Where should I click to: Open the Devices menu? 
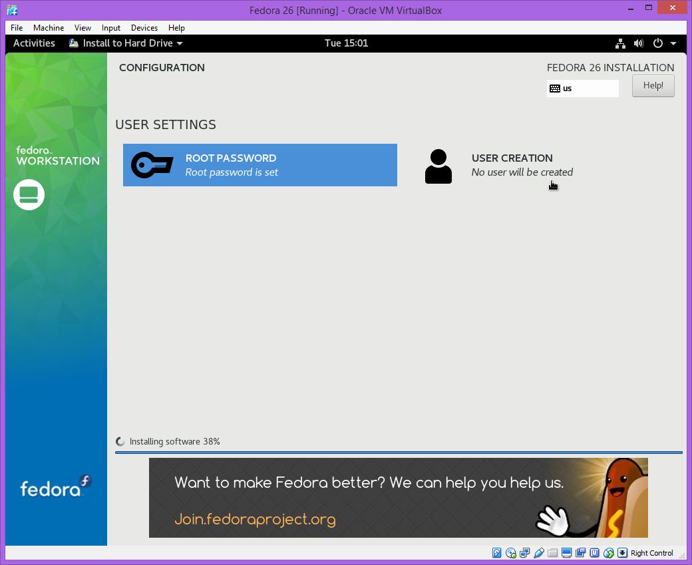point(144,28)
